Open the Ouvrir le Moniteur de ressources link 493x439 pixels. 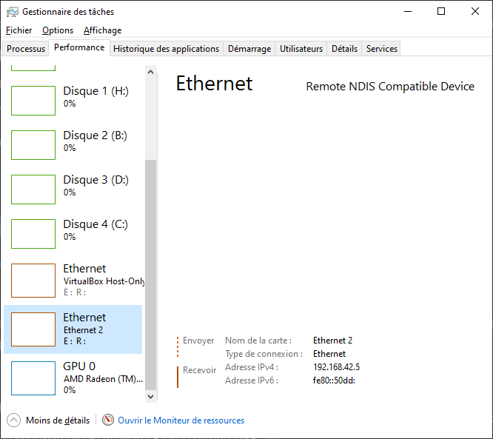pos(181,420)
